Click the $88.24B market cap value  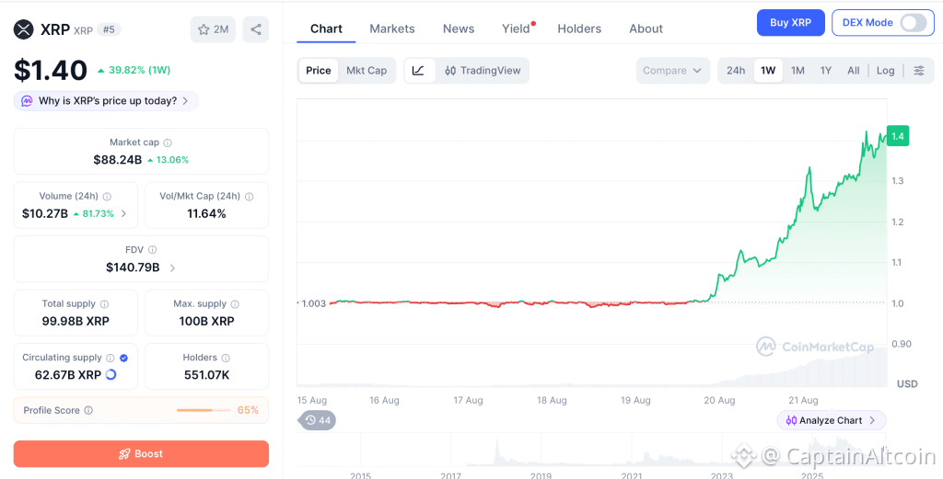tap(118, 160)
